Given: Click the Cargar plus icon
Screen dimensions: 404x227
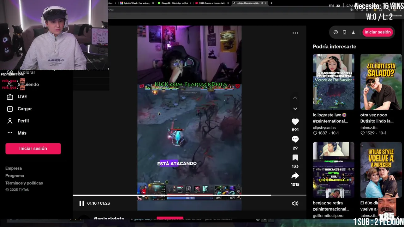Looking at the screenshot, I should click(x=10, y=109).
